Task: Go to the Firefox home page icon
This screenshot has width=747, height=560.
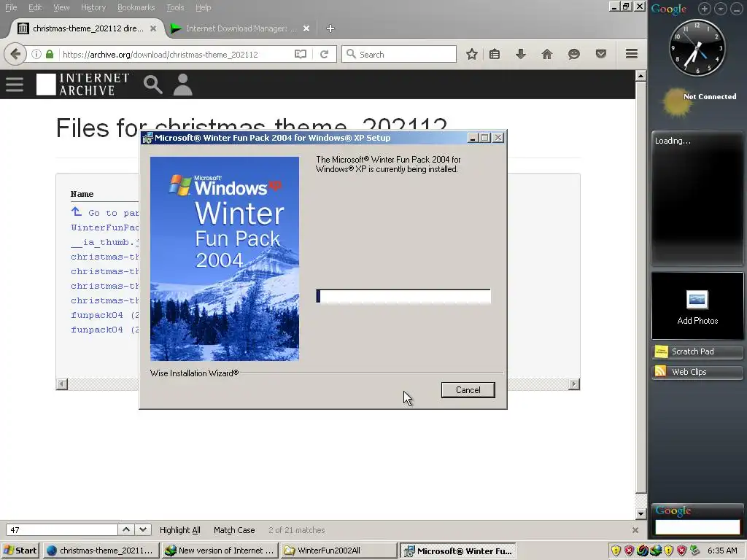Action: (547, 54)
